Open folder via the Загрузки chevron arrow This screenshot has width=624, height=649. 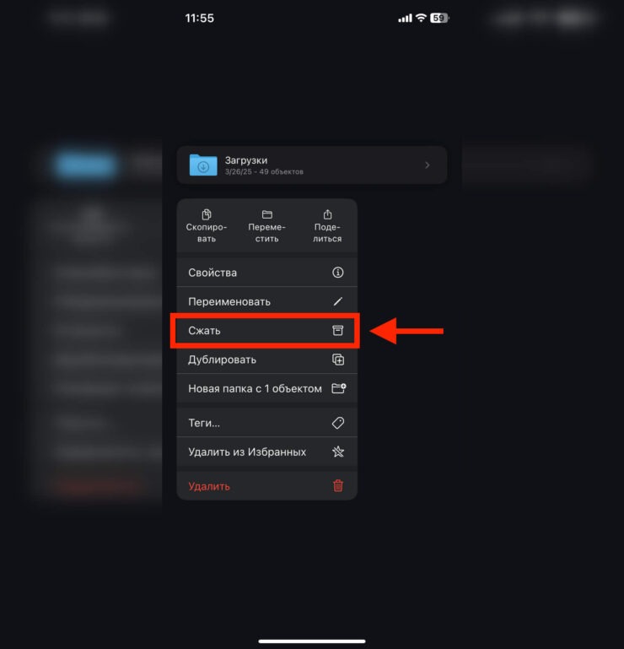[x=428, y=165]
